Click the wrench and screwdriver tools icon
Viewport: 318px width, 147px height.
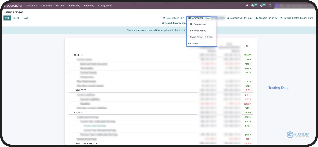(x=270, y=5)
